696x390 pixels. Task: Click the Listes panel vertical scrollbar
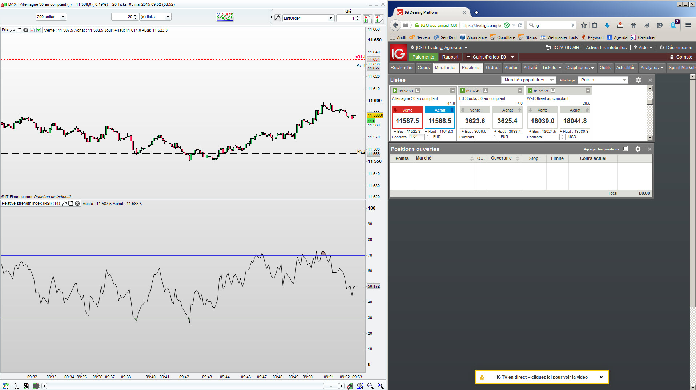650,113
